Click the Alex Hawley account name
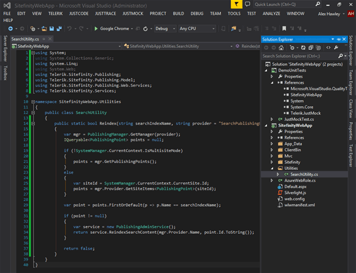Image resolution: width=356 pixels, height=273 pixels. pyautogui.click(x=329, y=14)
